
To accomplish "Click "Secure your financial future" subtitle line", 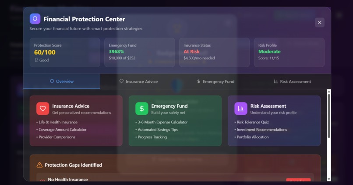I will (x=86, y=29).
